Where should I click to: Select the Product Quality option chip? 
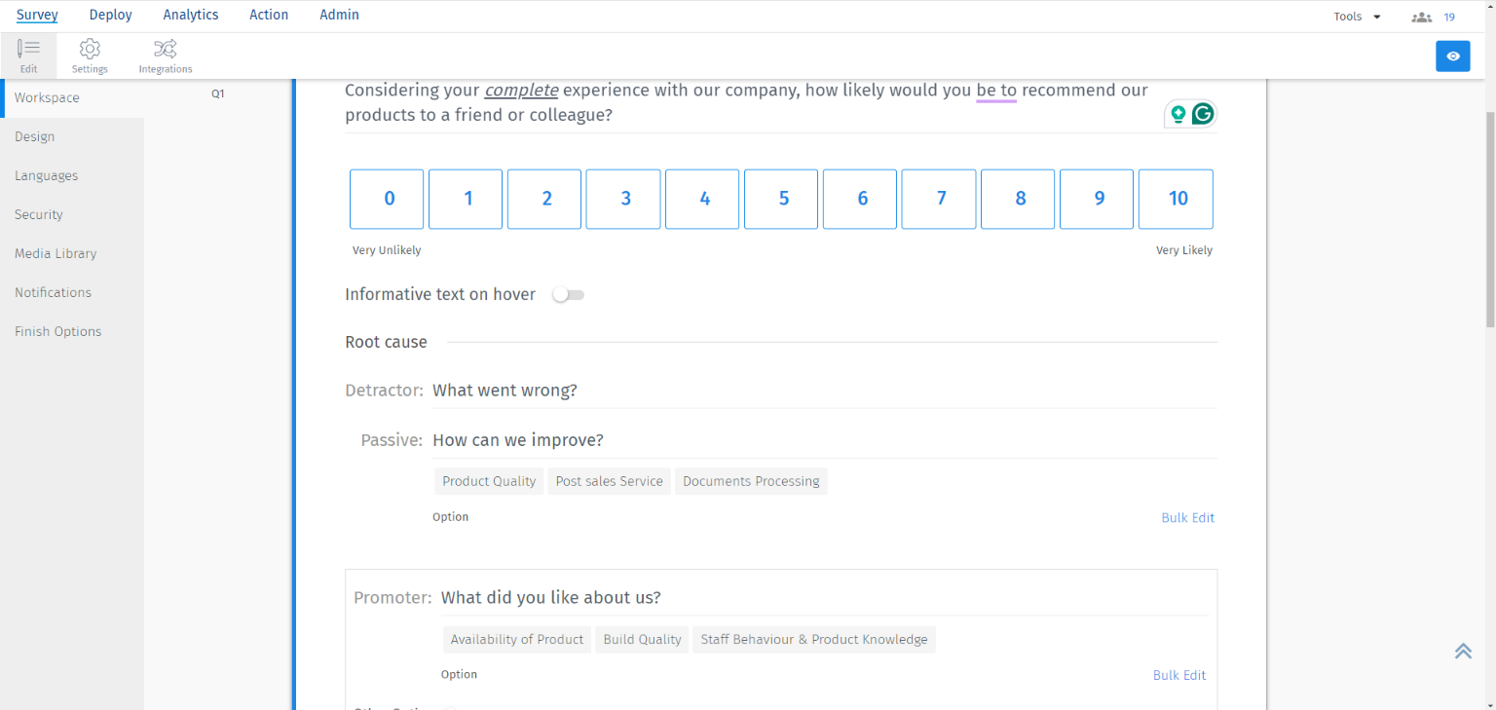pos(488,480)
